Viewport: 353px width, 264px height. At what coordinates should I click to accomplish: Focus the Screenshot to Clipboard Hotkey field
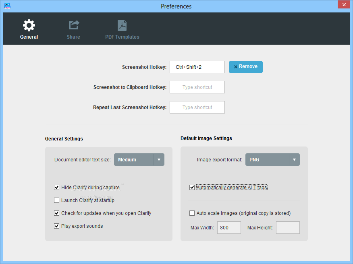pos(197,87)
